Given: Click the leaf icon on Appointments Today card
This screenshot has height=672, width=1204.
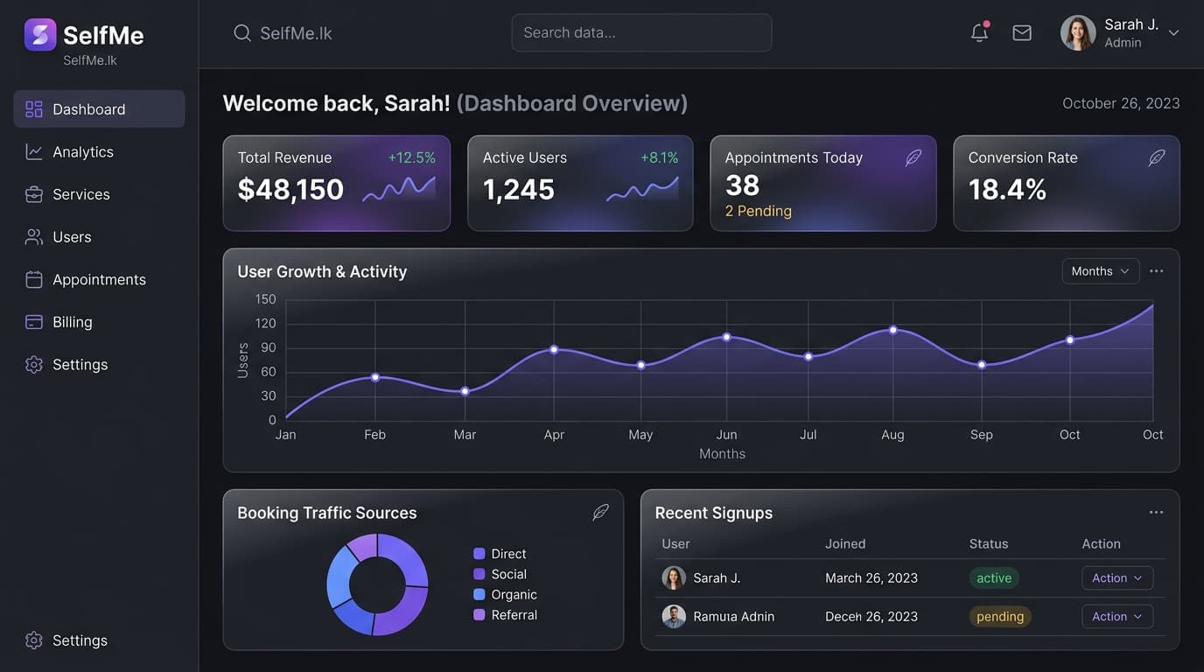Looking at the screenshot, I should (x=913, y=157).
